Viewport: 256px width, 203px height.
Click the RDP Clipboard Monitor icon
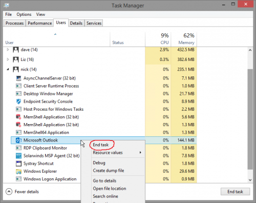coord(18,148)
